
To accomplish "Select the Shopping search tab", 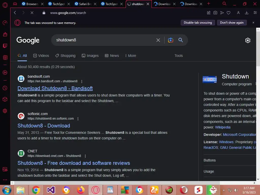I will click(x=65, y=56).
